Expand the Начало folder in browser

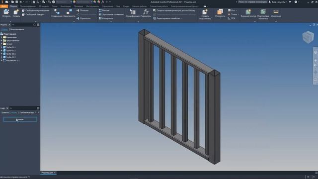tap(1, 44)
